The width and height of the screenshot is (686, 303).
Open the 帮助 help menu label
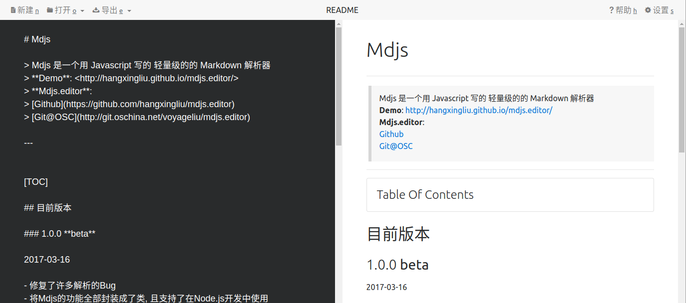624,10
